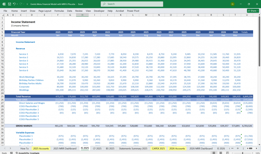Click the Macro recording icon in status bar
261x154 pixels.
(11, 153)
